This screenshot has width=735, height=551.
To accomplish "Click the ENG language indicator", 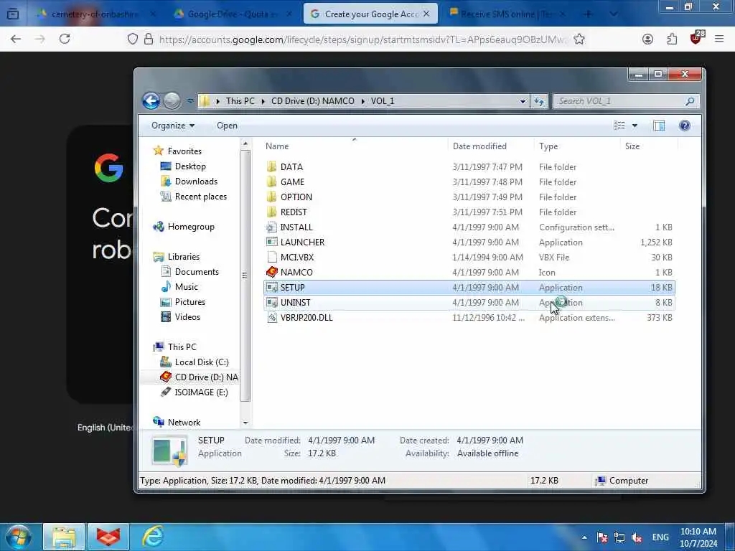I will [x=660, y=537].
